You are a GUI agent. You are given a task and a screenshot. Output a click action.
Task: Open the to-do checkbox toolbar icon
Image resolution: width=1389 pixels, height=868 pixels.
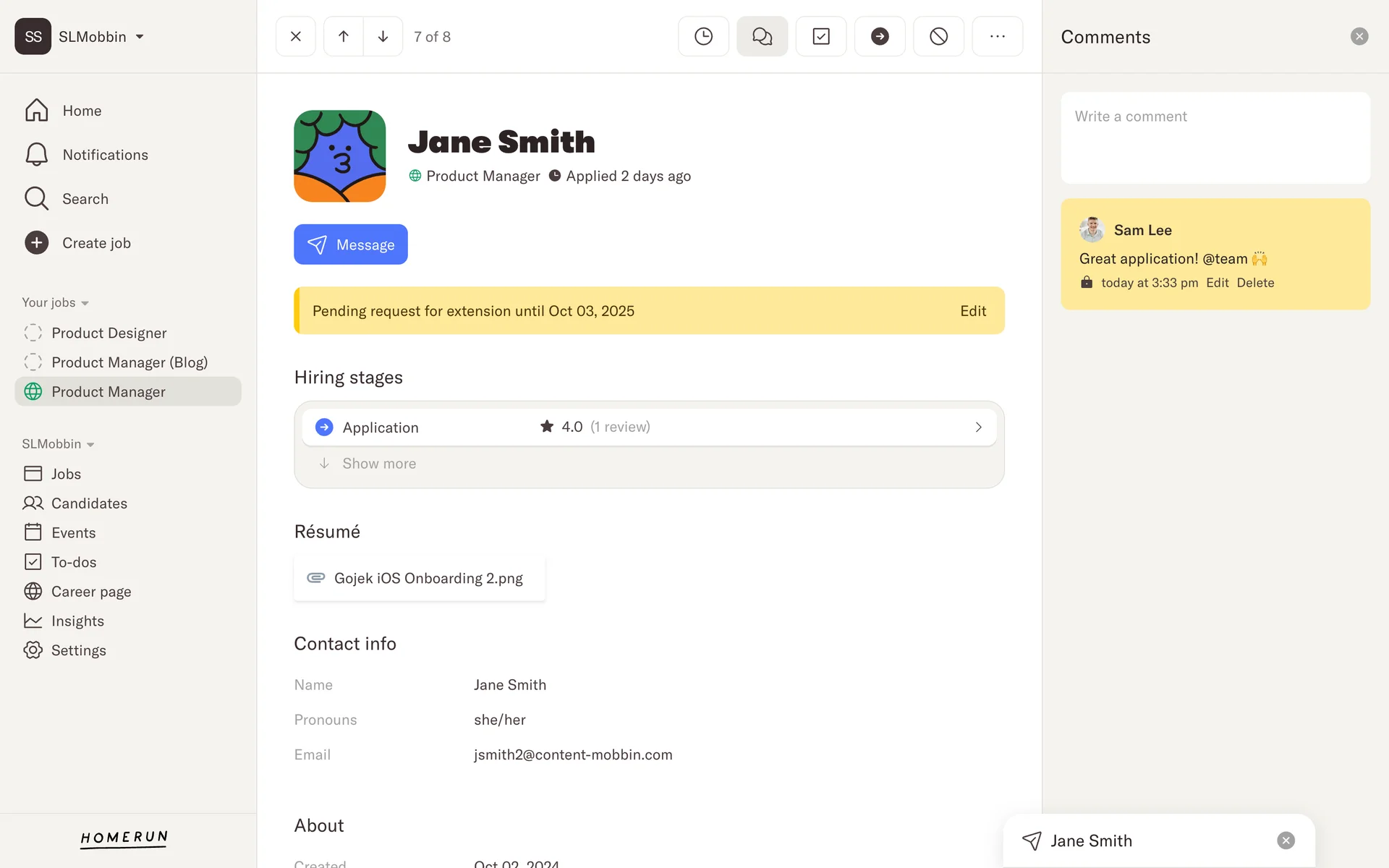point(820,36)
